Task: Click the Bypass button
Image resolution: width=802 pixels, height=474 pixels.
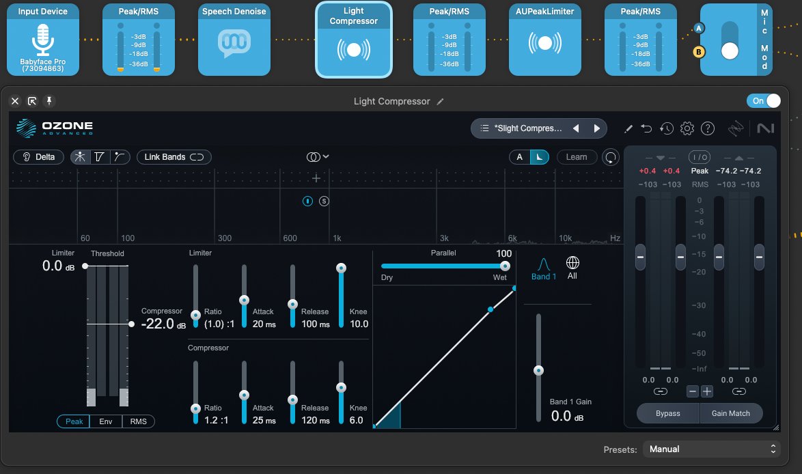Action: [668, 413]
